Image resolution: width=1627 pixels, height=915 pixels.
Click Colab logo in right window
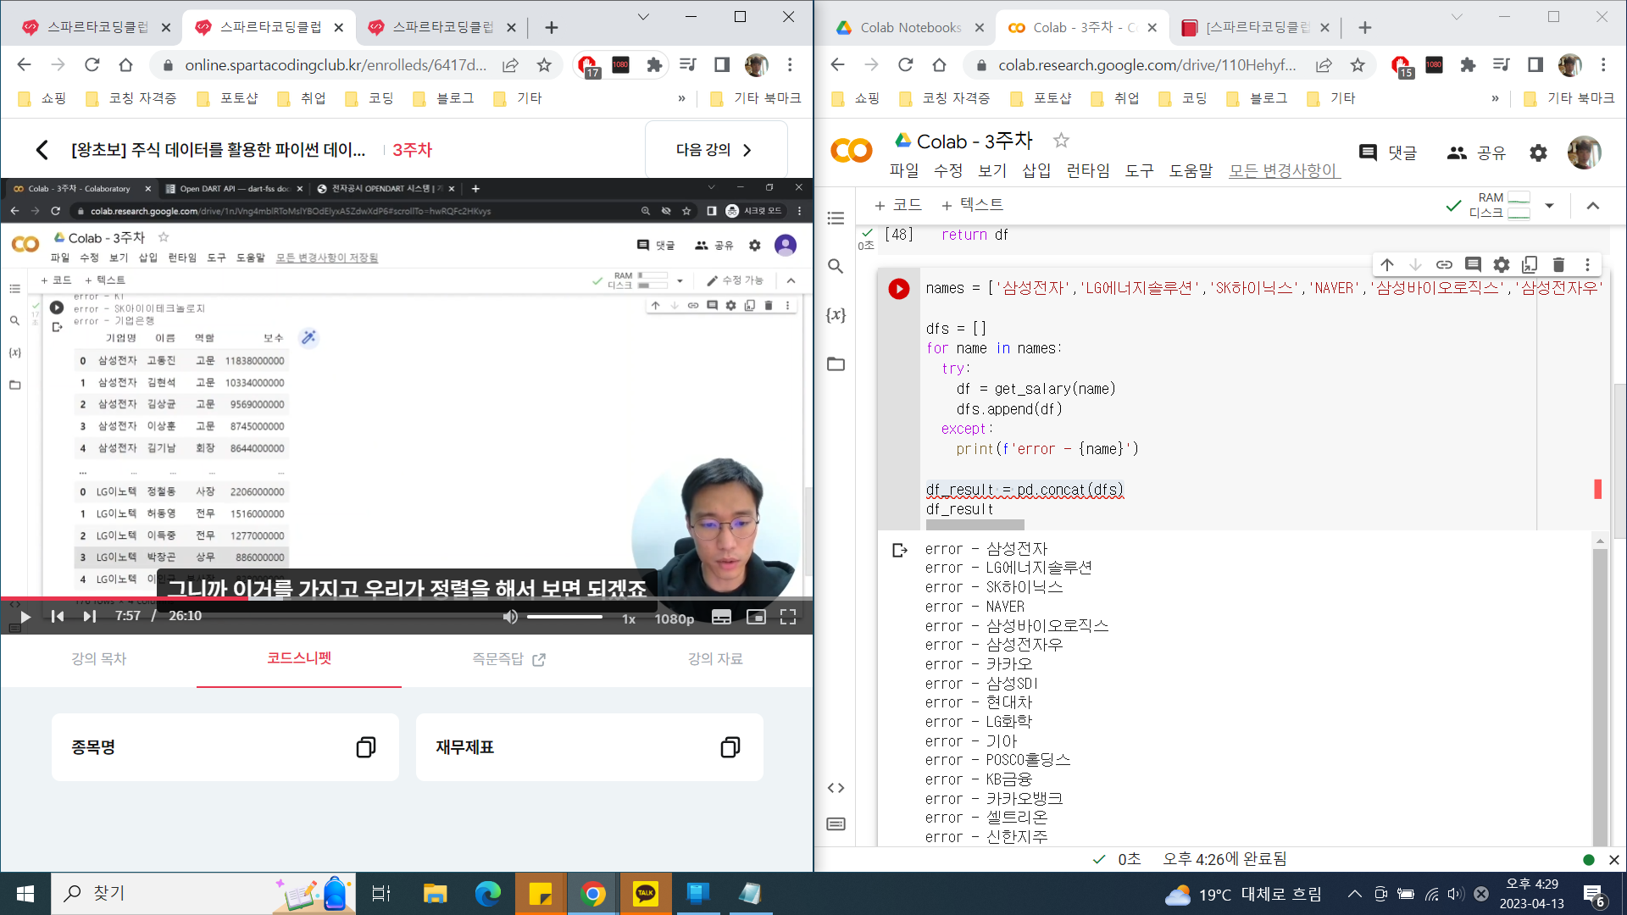[x=851, y=151]
